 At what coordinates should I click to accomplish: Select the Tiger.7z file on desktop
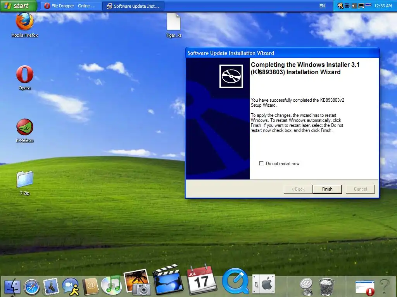click(174, 25)
